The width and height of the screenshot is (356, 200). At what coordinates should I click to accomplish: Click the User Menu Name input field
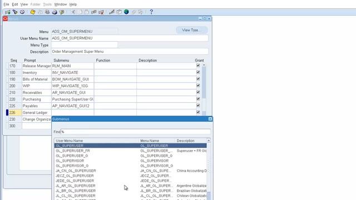tap(130, 38)
